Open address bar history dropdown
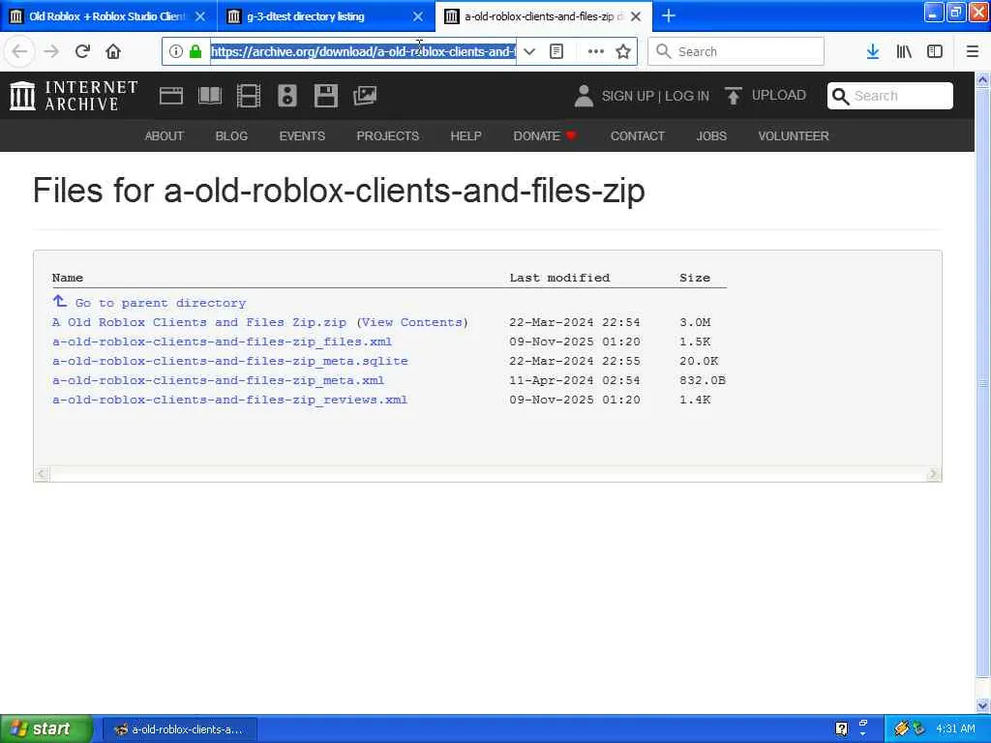This screenshot has width=991, height=743. (529, 51)
